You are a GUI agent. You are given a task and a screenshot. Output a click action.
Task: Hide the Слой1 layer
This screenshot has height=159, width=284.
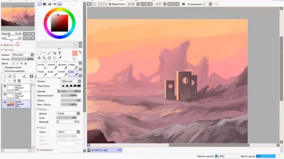[x=5, y=102]
